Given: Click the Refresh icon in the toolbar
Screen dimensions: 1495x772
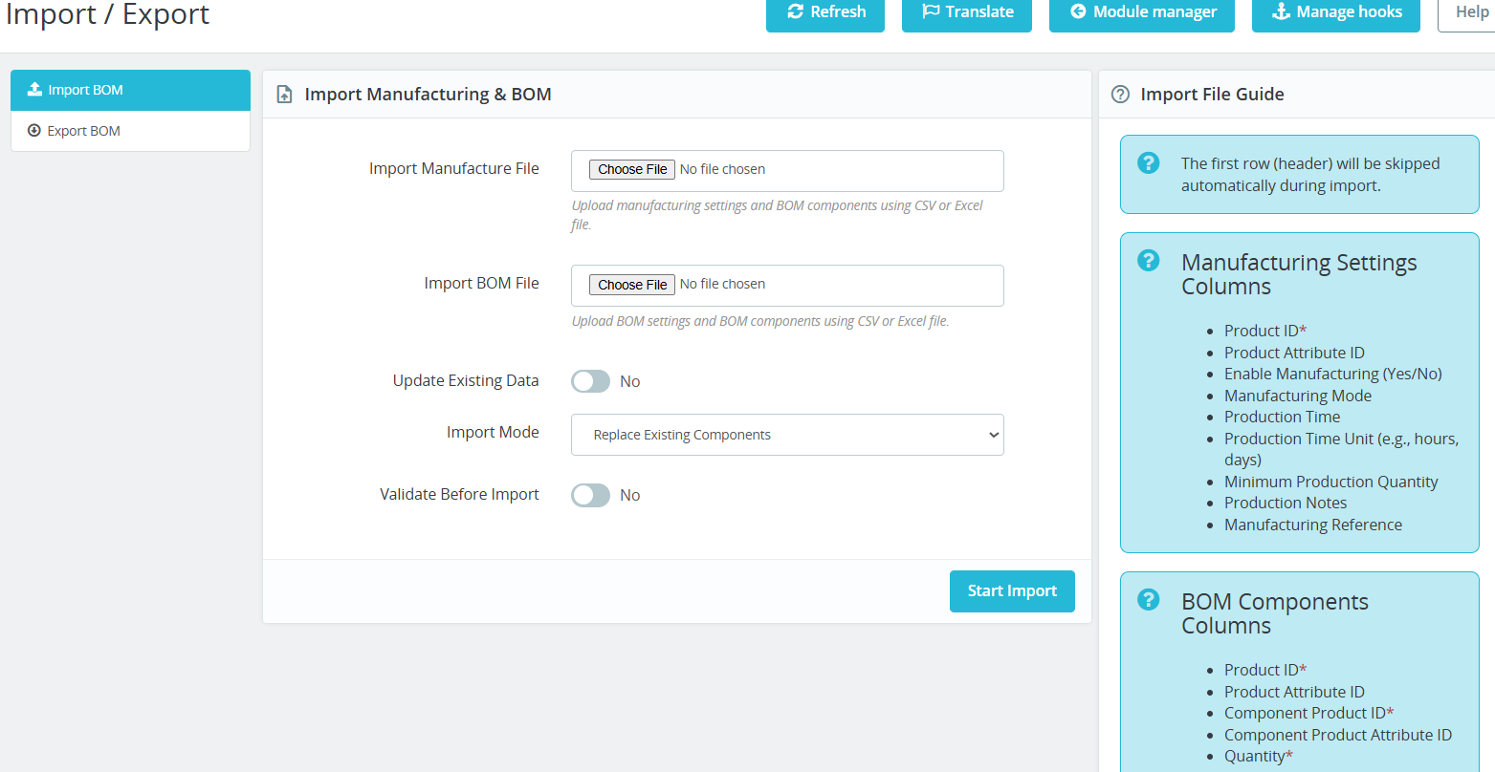Looking at the screenshot, I should coord(795,11).
